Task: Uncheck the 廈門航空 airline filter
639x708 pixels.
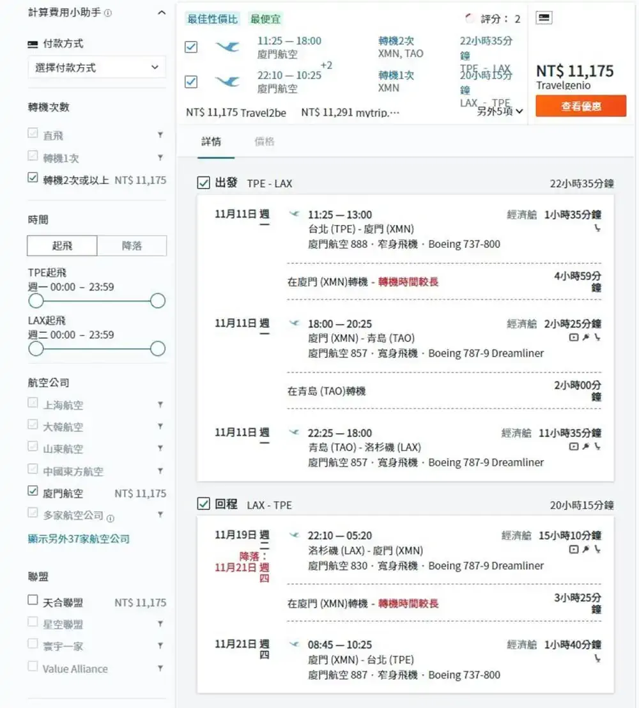Action: 33,491
